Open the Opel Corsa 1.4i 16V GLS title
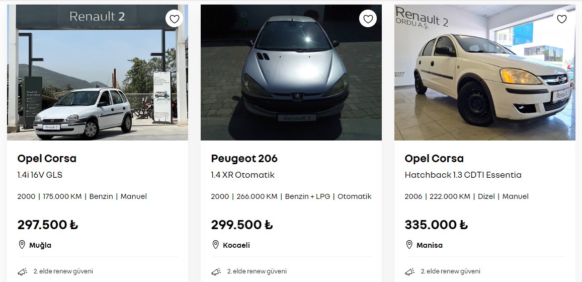The width and height of the screenshot is (582, 282). 47,159
